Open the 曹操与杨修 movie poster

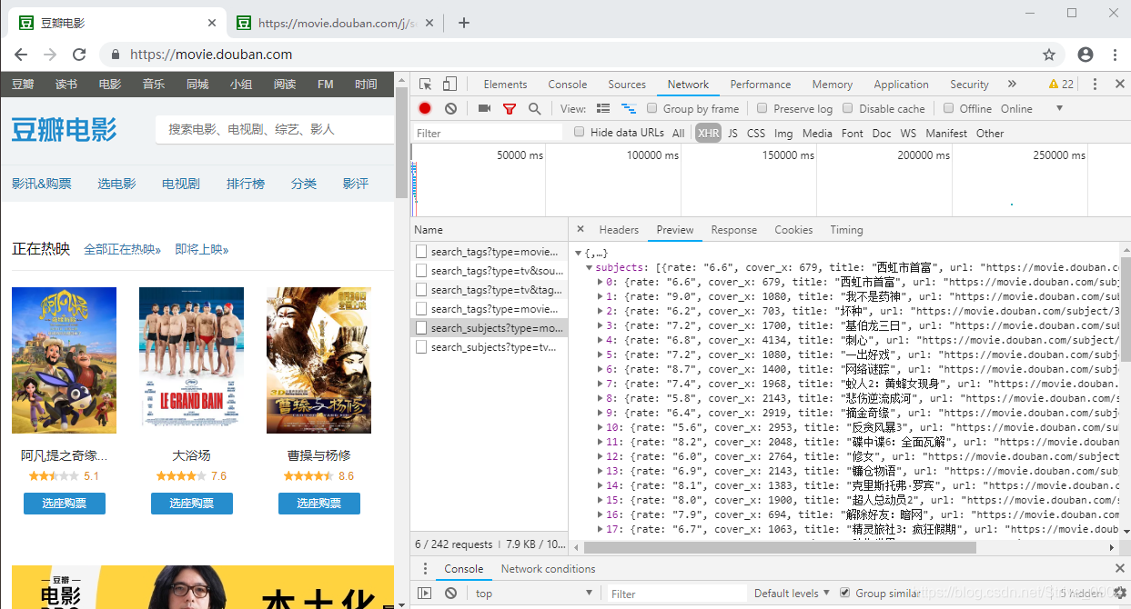pyautogui.click(x=318, y=360)
